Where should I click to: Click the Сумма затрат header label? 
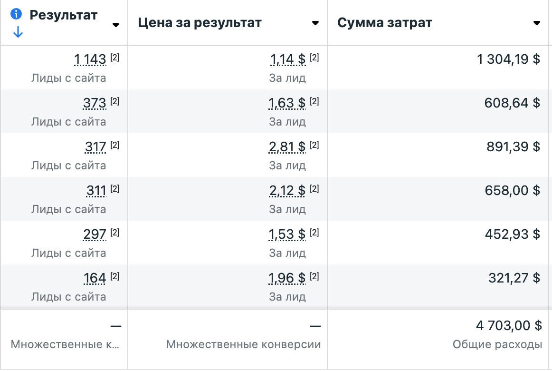click(x=385, y=23)
